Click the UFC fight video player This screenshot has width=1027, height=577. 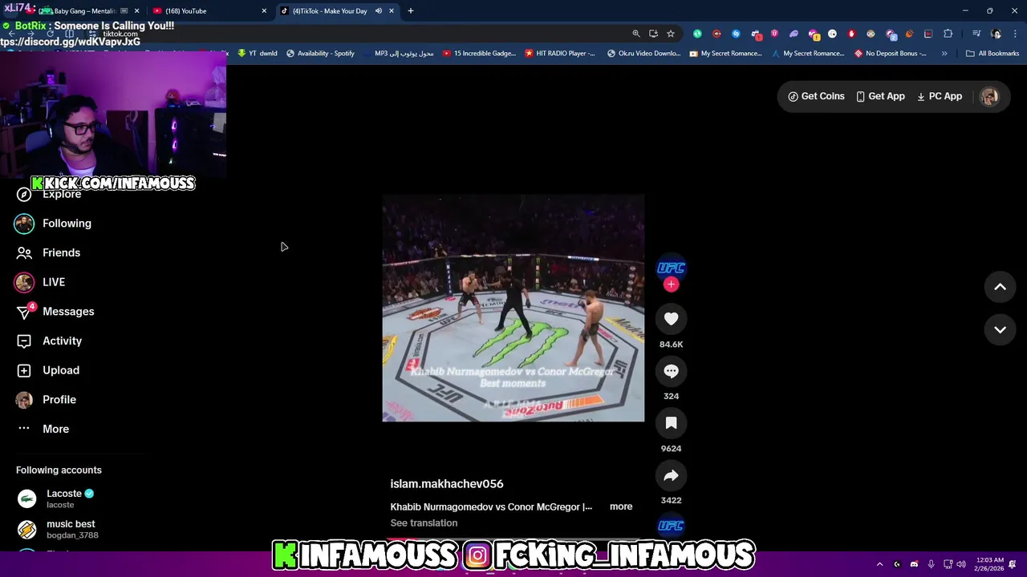pyautogui.click(x=513, y=309)
